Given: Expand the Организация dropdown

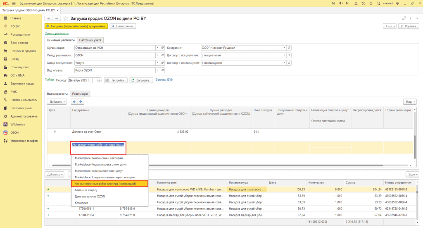Looking at the screenshot, I should [x=157, y=48].
